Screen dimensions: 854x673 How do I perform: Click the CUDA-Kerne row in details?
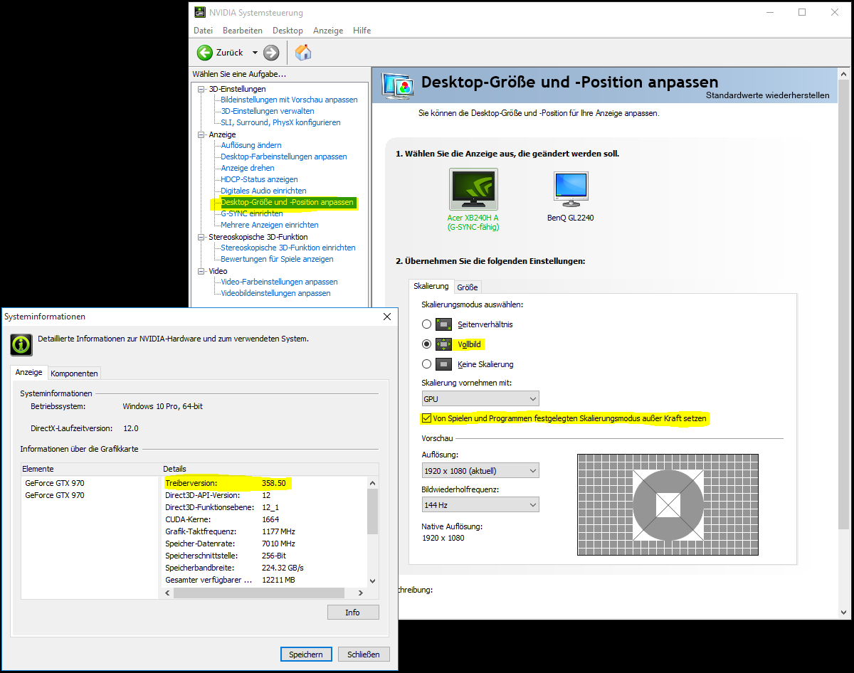click(265, 519)
